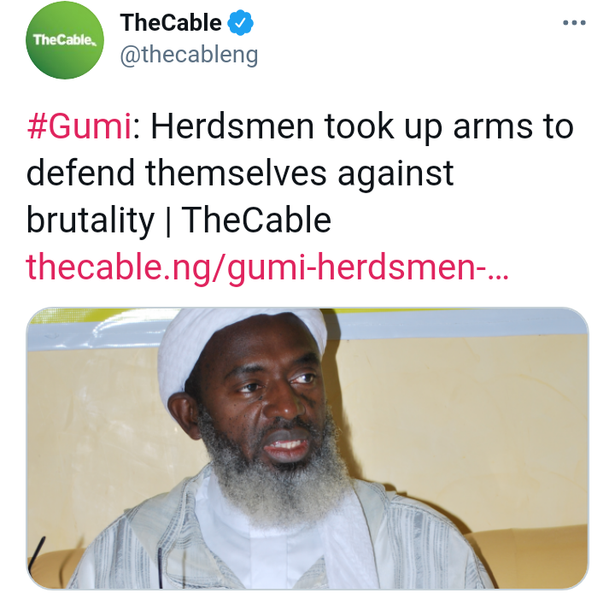Click 'TheCable' after the vertical bar separator
This screenshot has height=593, width=615.
[256, 220]
